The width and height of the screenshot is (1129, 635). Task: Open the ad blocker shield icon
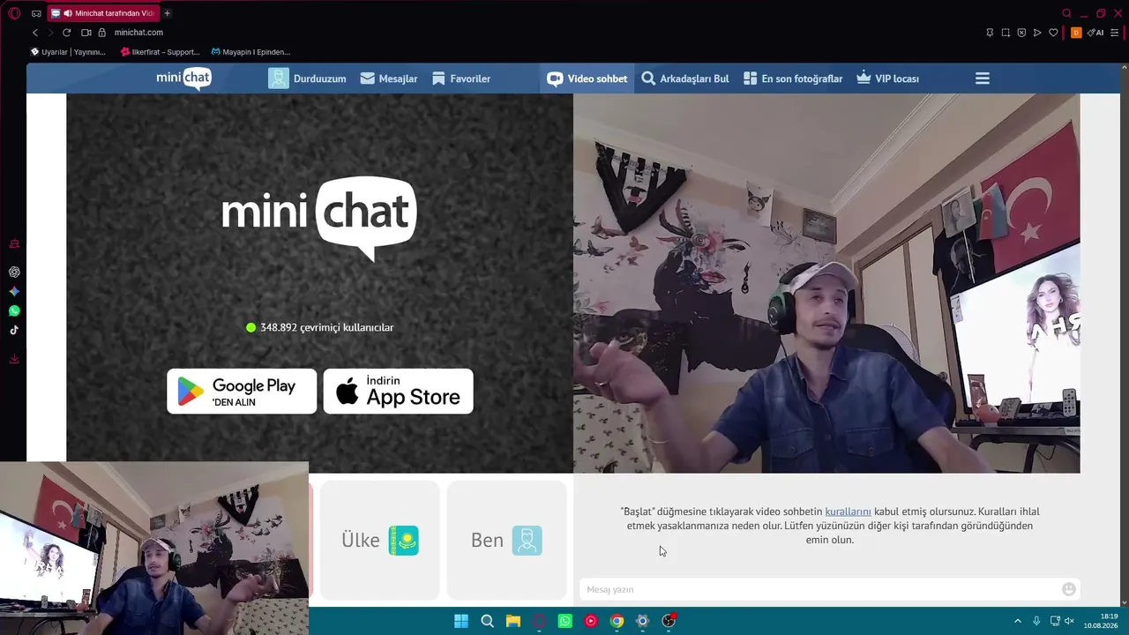tap(1021, 33)
